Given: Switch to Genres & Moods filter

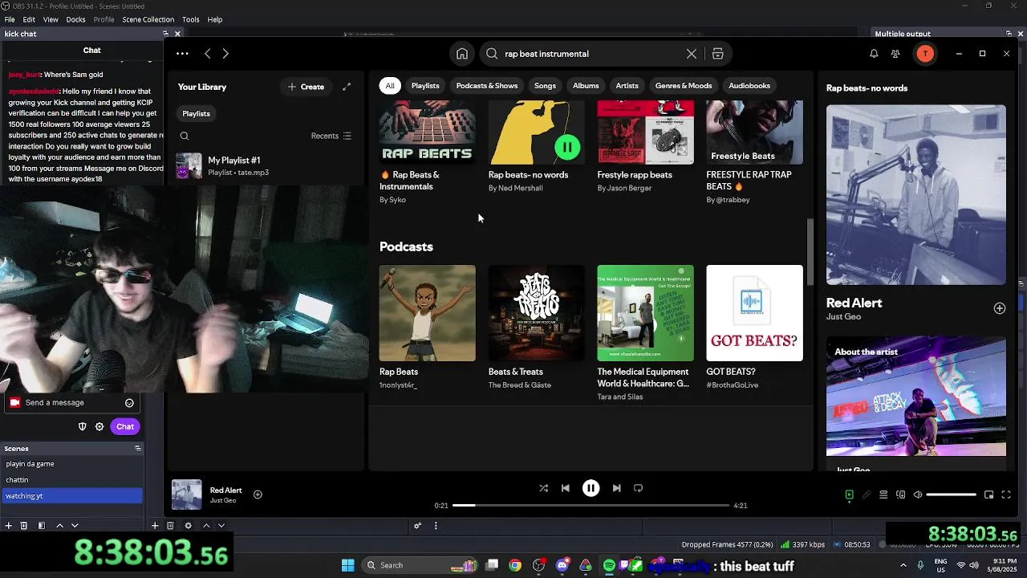Looking at the screenshot, I should coord(684,86).
